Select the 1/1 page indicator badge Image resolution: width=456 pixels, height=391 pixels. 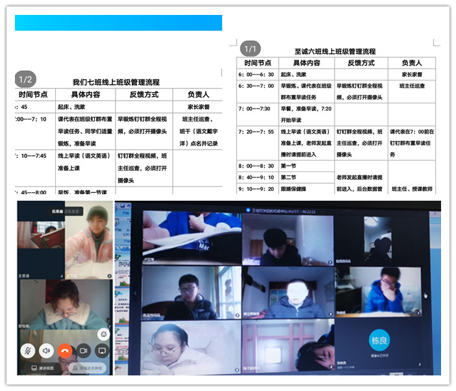(x=250, y=49)
